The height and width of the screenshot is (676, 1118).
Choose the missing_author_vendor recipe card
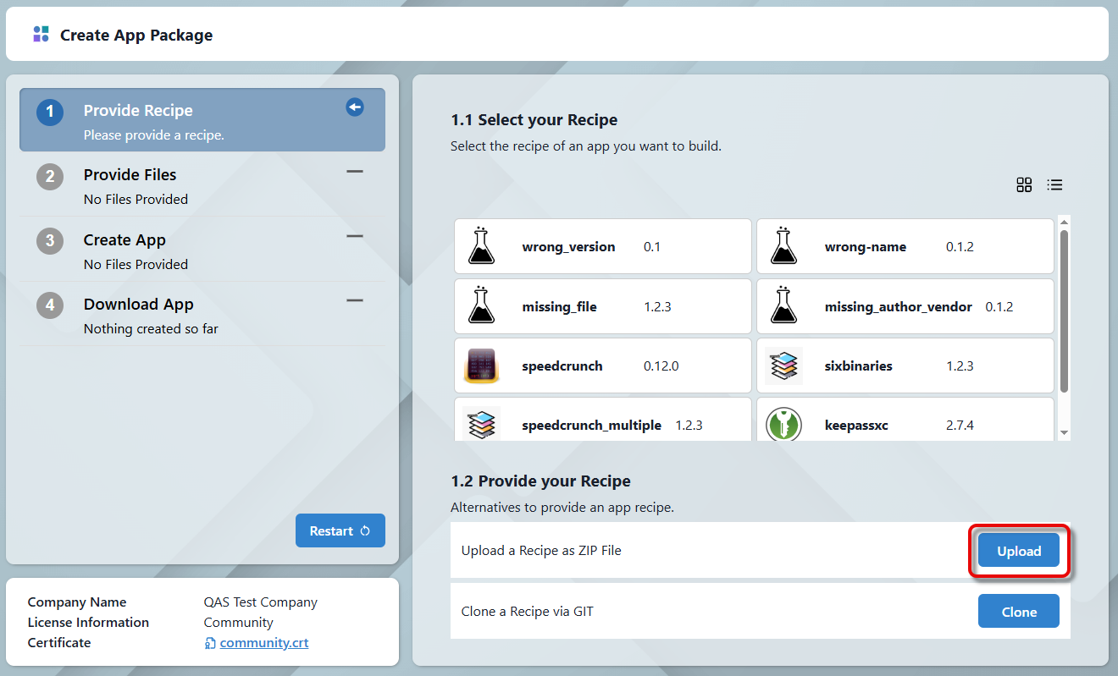(x=905, y=306)
